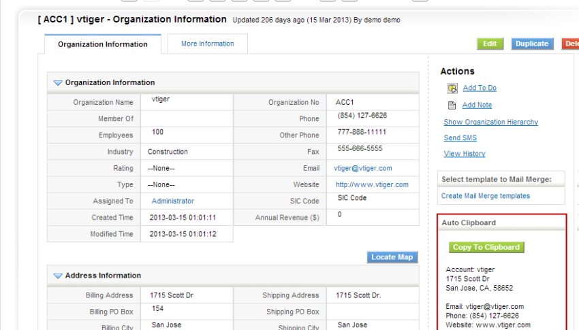Click Billing PO Box value 154
The height and width of the screenshot is (330, 579).
pos(157,309)
